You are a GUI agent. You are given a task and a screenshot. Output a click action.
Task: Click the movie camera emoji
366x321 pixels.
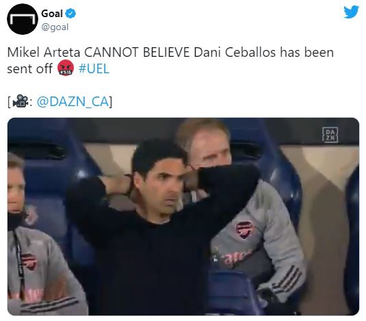[x=21, y=101]
